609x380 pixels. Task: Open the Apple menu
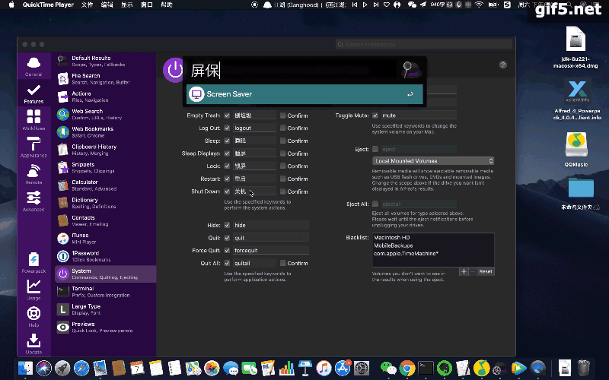pos(11,5)
